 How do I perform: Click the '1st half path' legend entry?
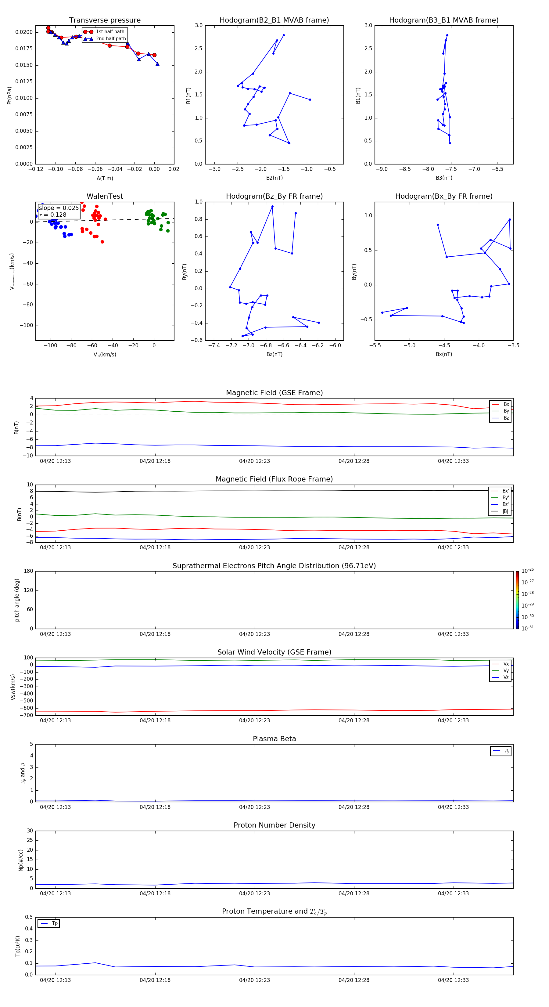point(104,32)
